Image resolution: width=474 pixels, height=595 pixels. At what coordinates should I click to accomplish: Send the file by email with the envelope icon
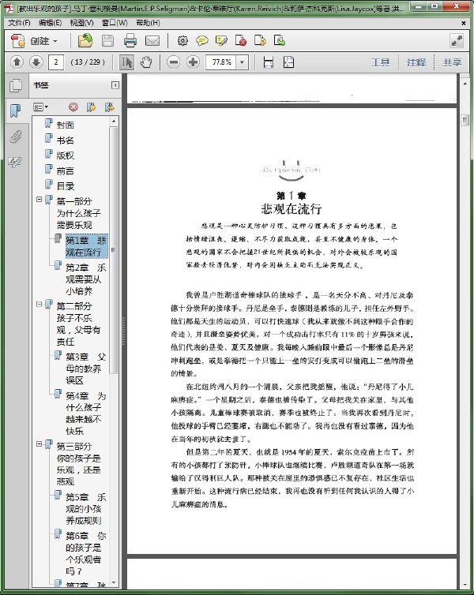tap(152, 40)
